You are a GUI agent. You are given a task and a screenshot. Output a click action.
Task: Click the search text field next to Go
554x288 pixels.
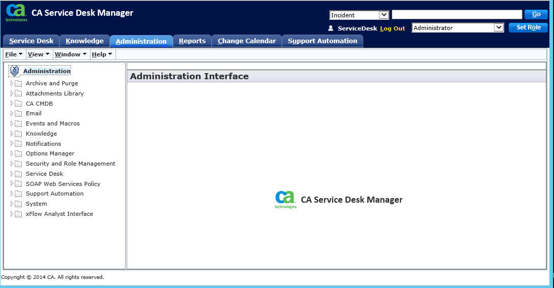(457, 15)
